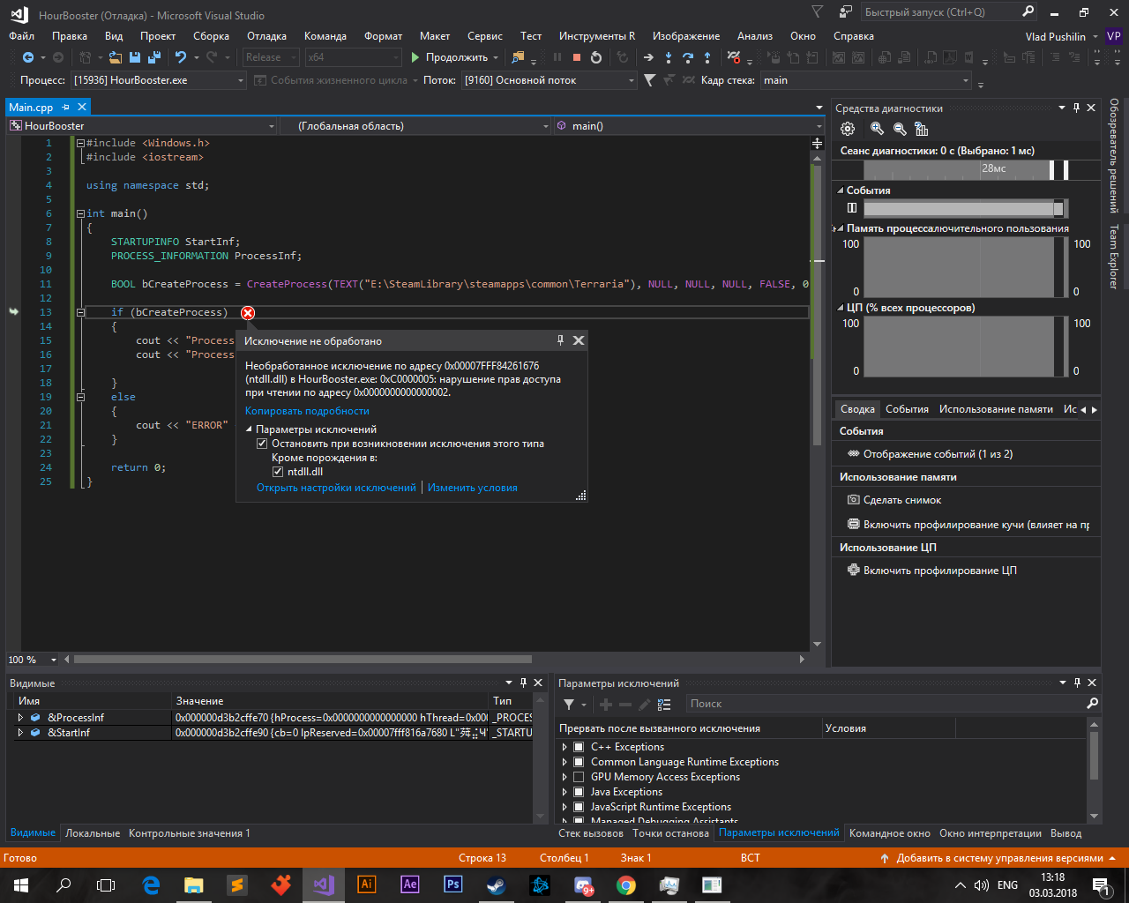Screen dimensions: 1129x903
Task: Click the red Stop Debugging square
Action: (x=577, y=57)
